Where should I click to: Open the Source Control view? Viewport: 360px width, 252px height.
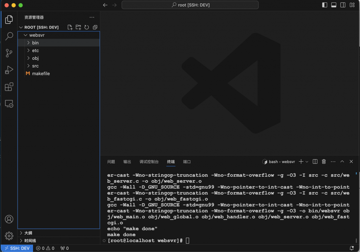[9, 53]
